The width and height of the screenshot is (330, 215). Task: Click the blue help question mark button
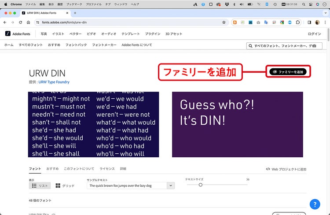[315, 204]
